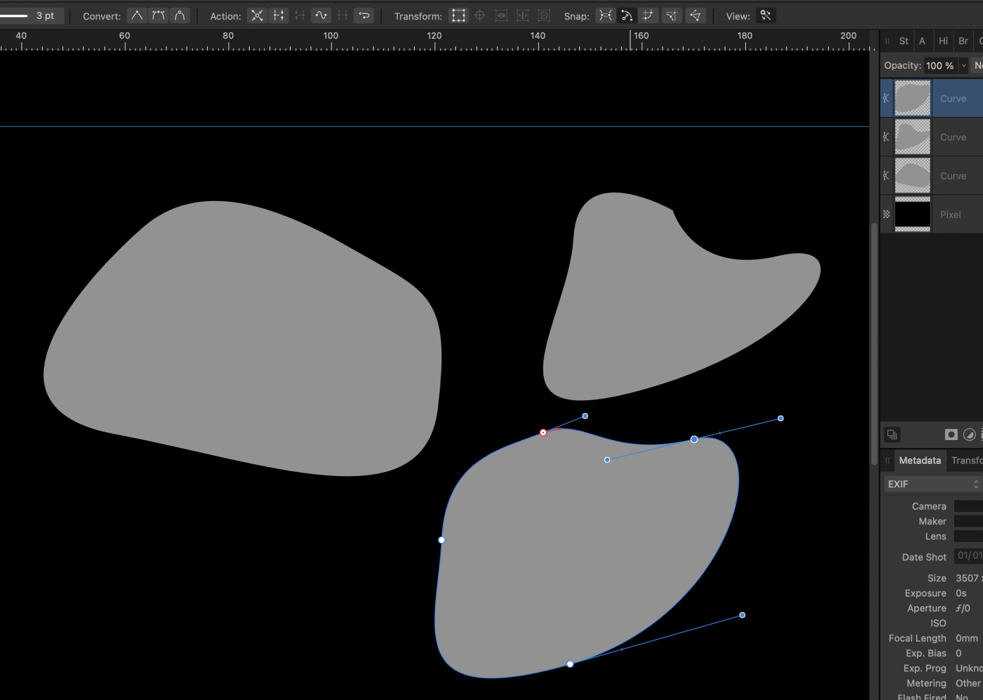Select the sharp corner Convert tool
The height and width of the screenshot is (700, 983).
pyautogui.click(x=136, y=15)
